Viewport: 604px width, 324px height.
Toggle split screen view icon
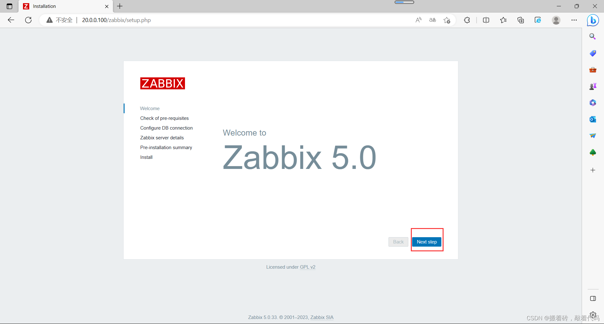point(486,20)
